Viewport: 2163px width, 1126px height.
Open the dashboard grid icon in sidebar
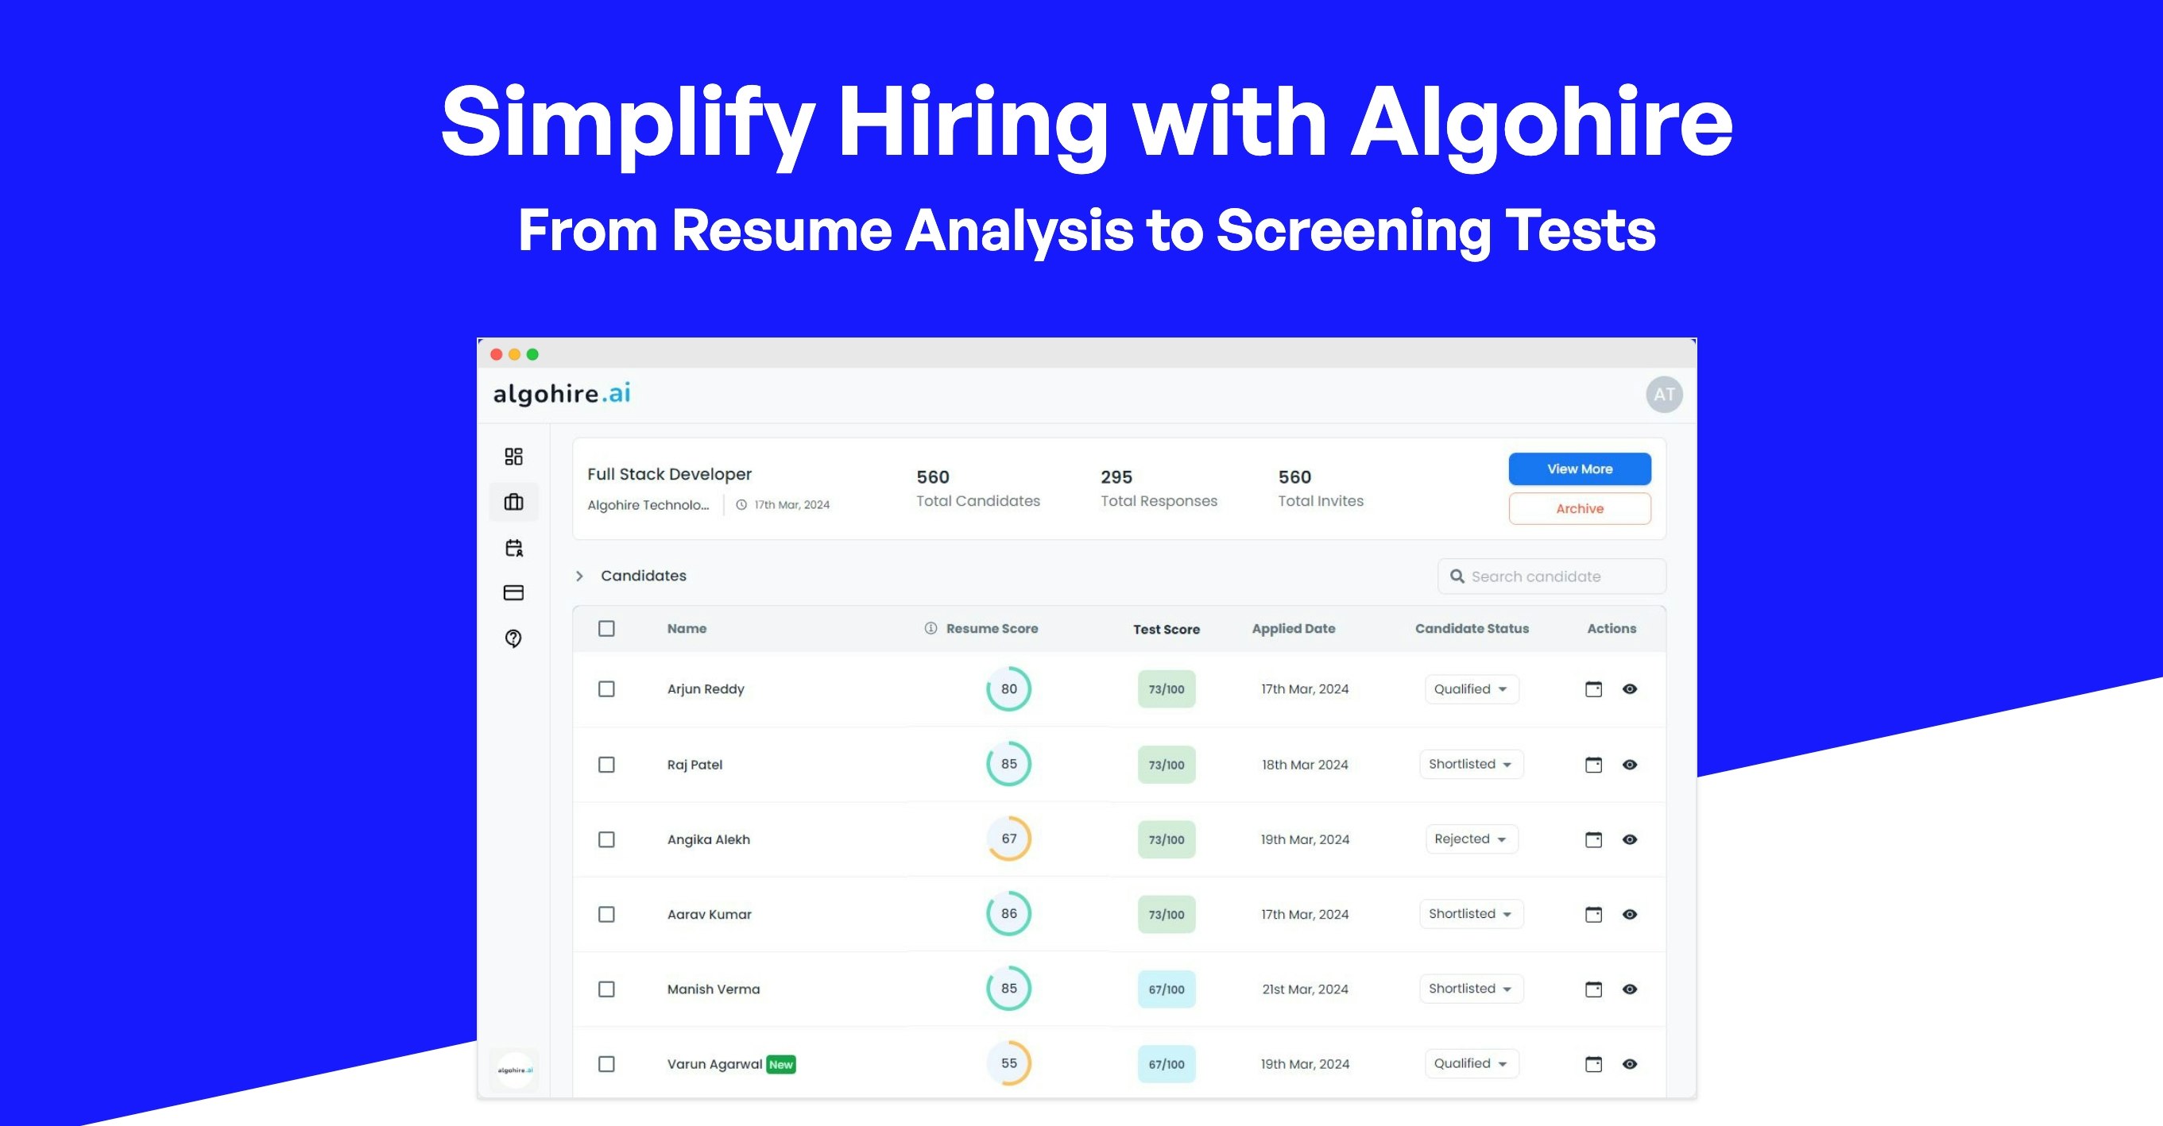(x=513, y=457)
